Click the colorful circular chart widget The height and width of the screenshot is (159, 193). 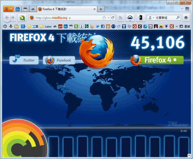pyautogui.click(x=24, y=138)
